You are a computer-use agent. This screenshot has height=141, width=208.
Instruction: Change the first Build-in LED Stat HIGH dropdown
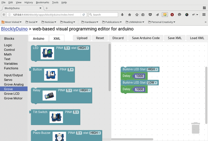click(x=153, y=69)
